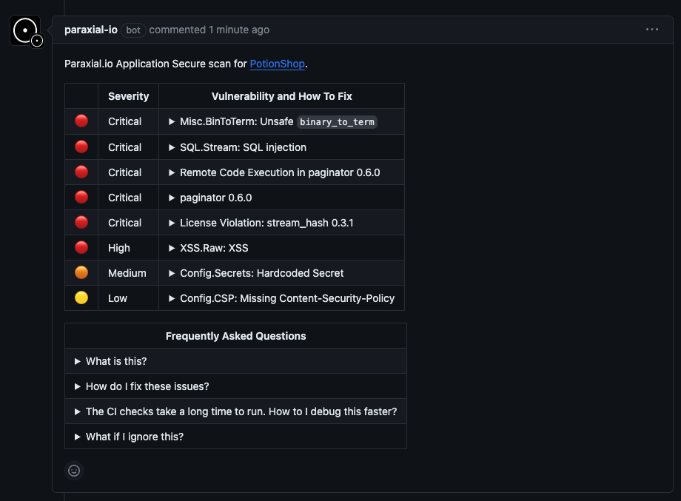Viewport: 681px width, 501px height.
Task: Expand Config.CSP Missing Content-Security-Policy
Action: tap(281, 298)
